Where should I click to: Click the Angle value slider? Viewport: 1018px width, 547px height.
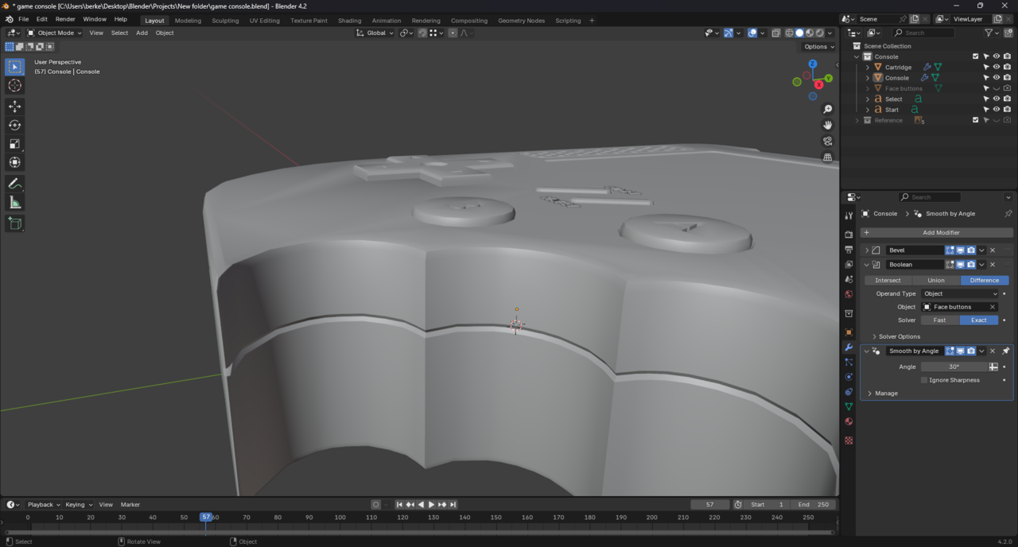pos(954,367)
